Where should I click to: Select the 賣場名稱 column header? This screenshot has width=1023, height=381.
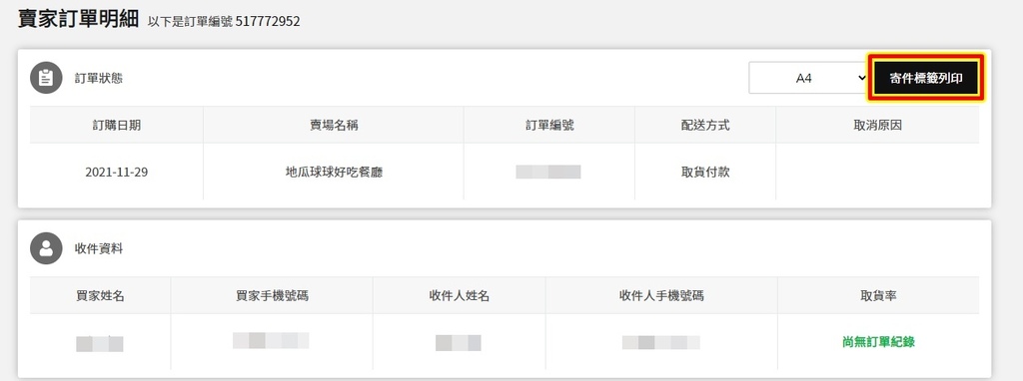point(334,125)
